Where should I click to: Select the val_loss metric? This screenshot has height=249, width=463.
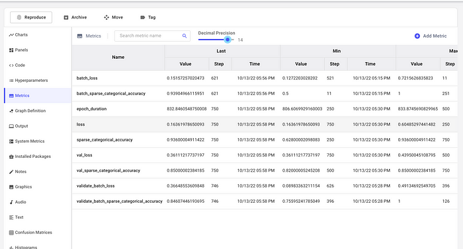tap(265, 155)
